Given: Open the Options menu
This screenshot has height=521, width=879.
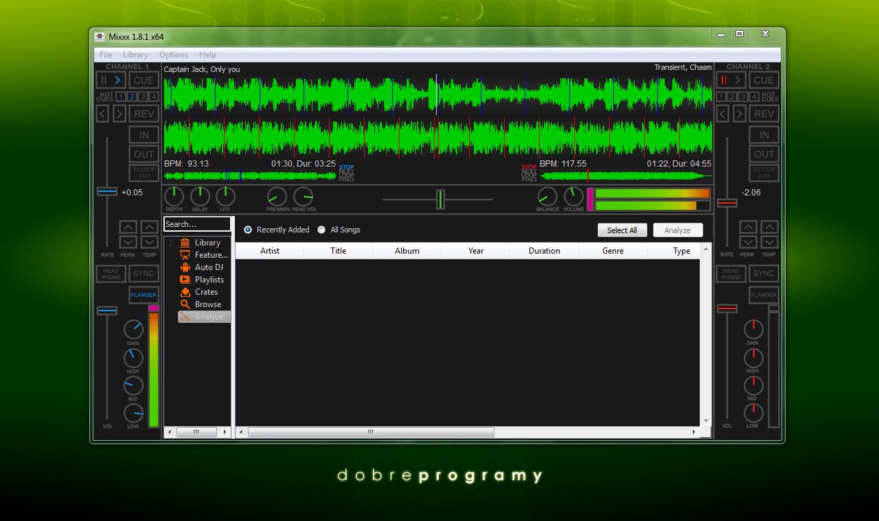Looking at the screenshot, I should (x=174, y=55).
